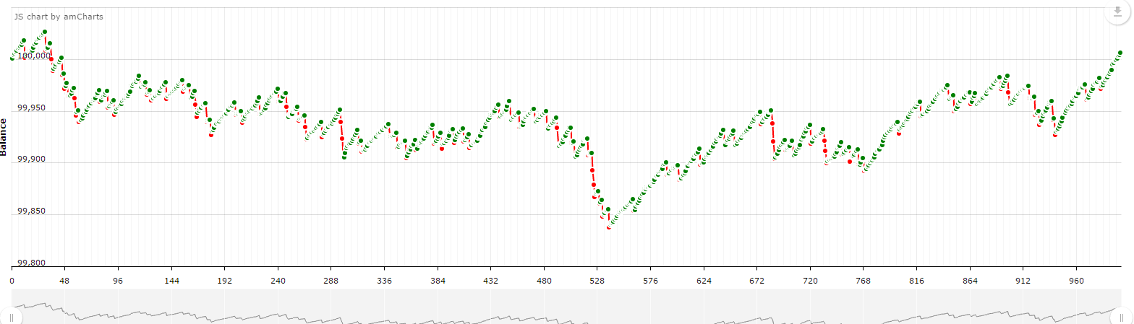Image resolution: width=1134 pixels, height=324 pixels.
Task: Click the chart scrollbar preview area
Action: click(566, 307)
